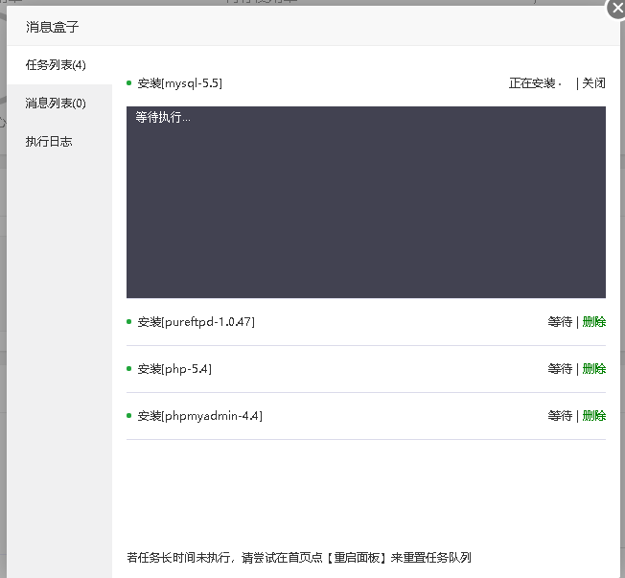Click the 消息盒子 dialog title
Viewport: 625px width, 578px height.
pyautogui.click(x=52, y=27)
